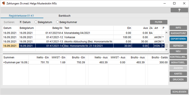189x95 pixels.
Task: Click the Text column header
Action: point(88,28)
